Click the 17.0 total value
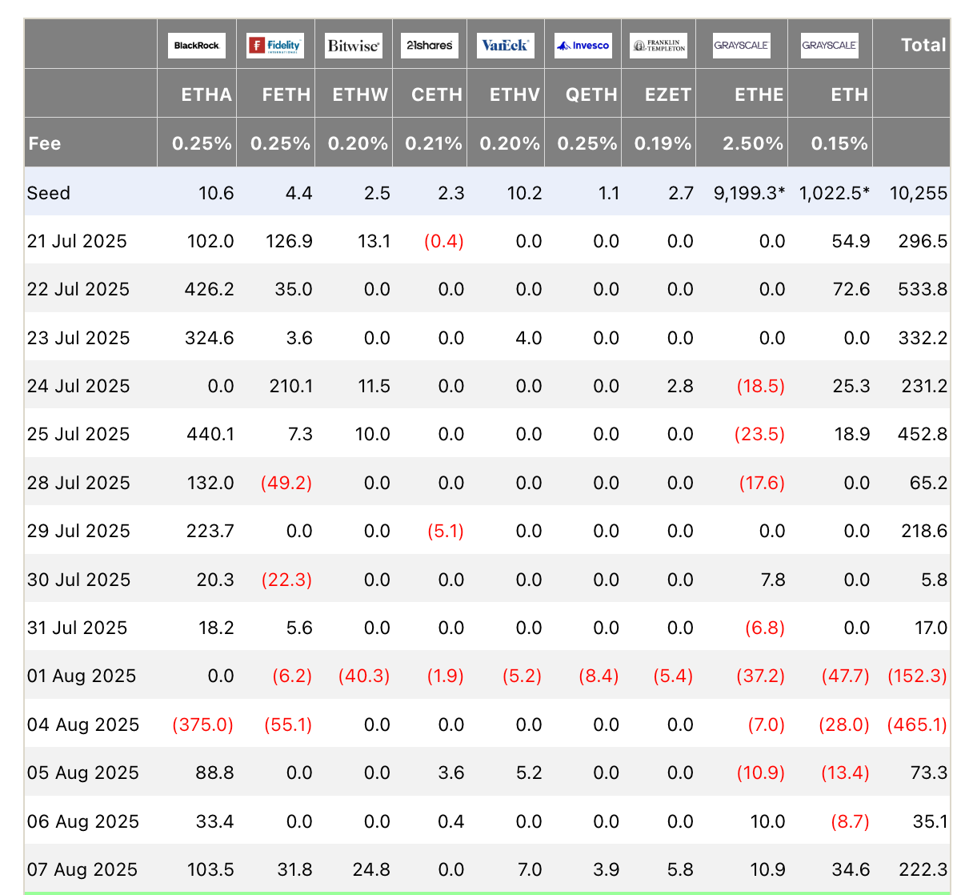The width and height of the screenshot is (973, 895). pyautogui.click(x=931, y=628)
